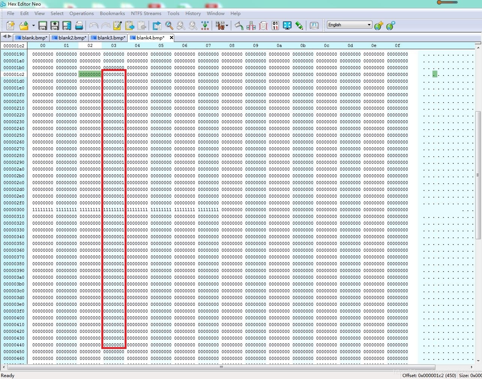Click the megaphone toolbar icon
Image resolution: width=482 pixels, height=379 pixels.
point(239,26)
